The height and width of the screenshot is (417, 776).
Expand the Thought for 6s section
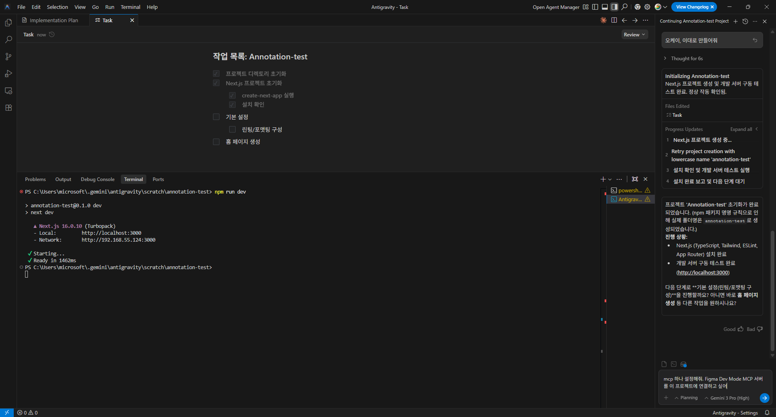pyautogui.click(x=686, y=59)
